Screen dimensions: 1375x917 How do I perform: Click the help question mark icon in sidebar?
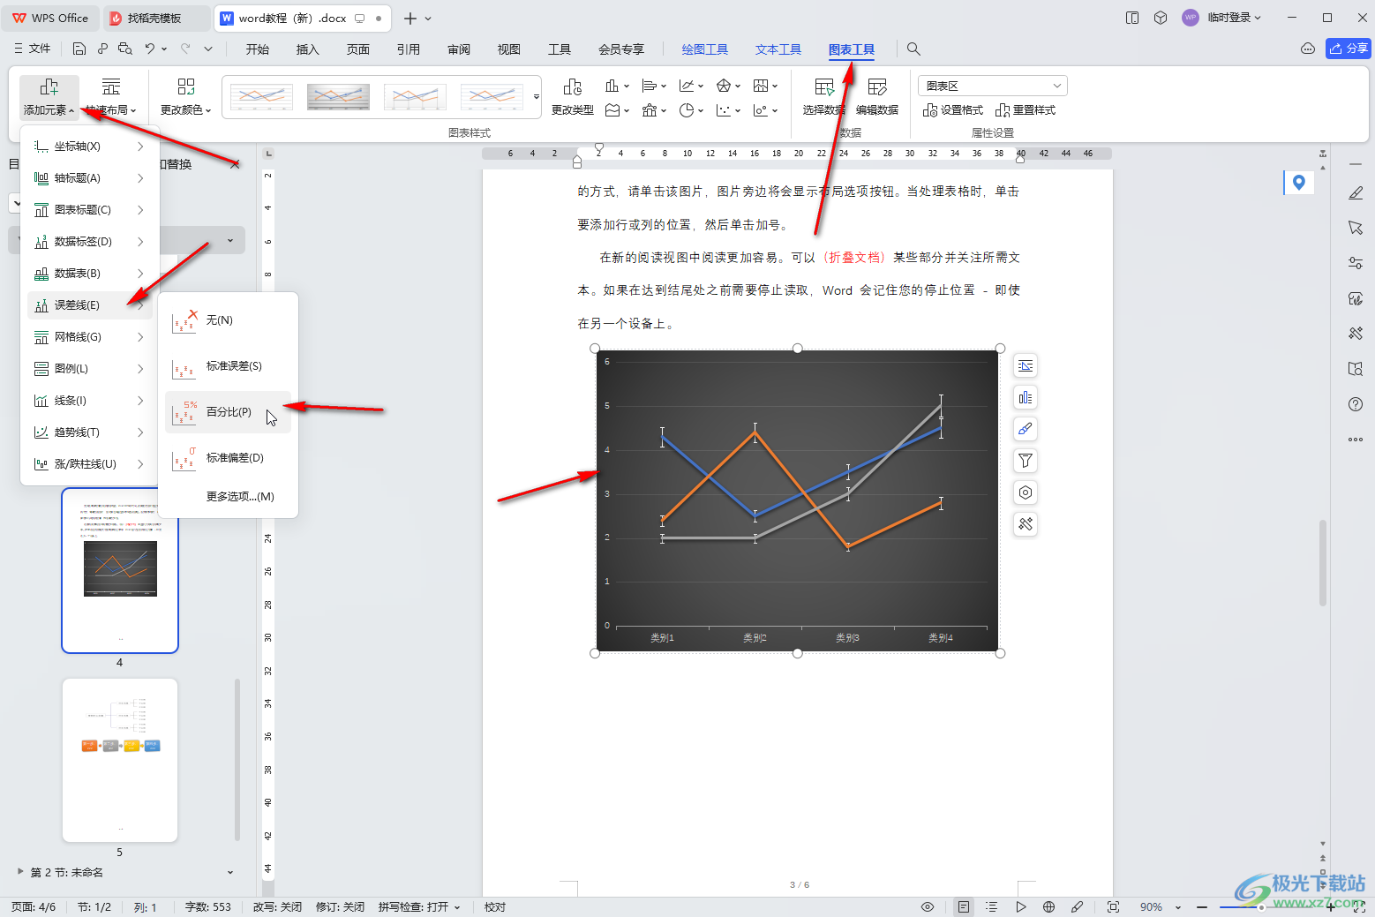tap(1356, 404)
